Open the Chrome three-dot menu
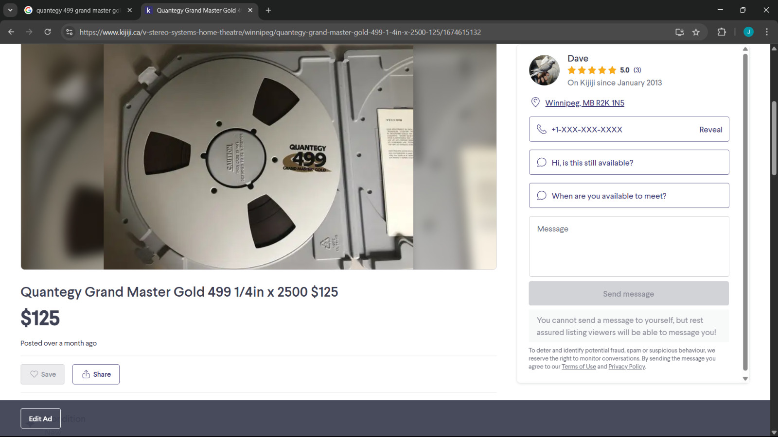 click(x=767, y=32)
